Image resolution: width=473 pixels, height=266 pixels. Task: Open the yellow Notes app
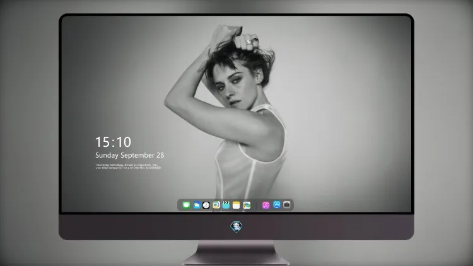(237, 205)
